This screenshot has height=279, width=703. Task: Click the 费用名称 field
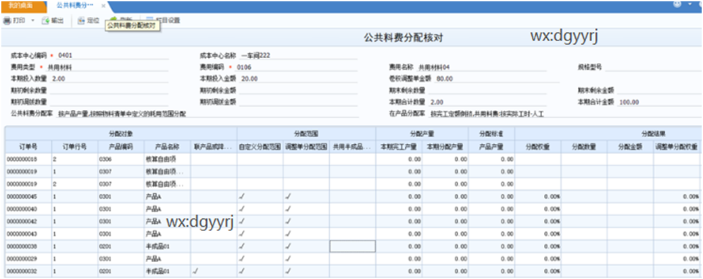point(481,67)
